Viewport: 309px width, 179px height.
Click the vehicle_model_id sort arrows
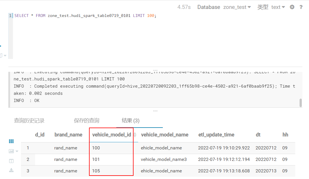pyautogui.click(x=135, y=135)
